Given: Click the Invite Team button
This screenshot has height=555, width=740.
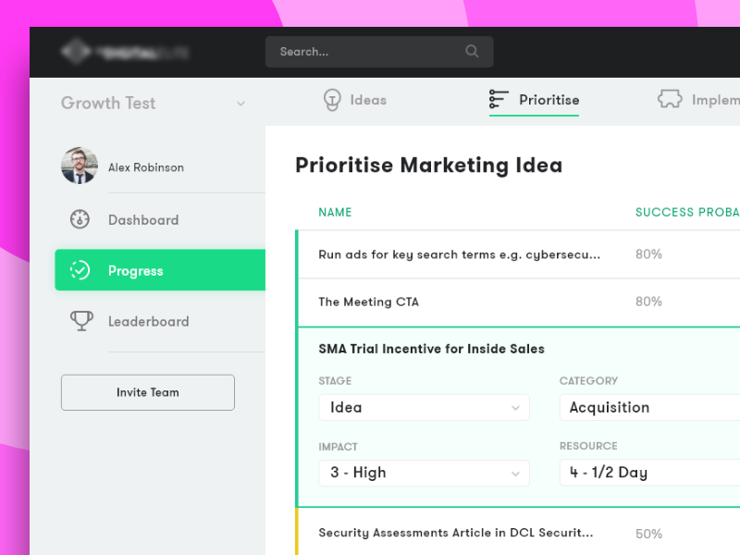Looking at the screenshot, I should (147, 392).
